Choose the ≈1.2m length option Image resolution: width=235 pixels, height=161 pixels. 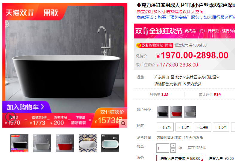coord(165,127)
